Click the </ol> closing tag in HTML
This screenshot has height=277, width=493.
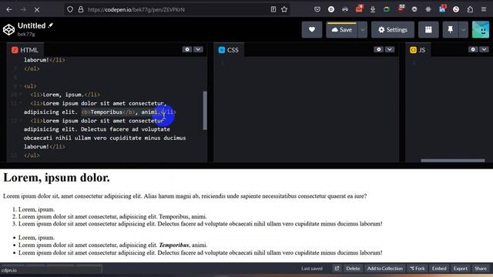(x=32, y=68)
